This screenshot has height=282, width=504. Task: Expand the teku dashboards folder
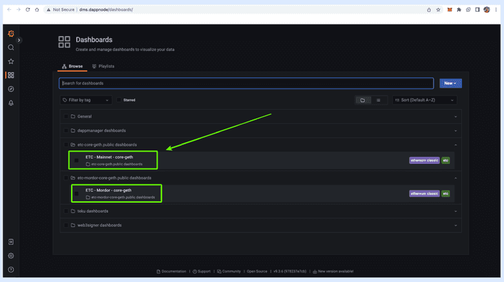click(x=92, y=211)
